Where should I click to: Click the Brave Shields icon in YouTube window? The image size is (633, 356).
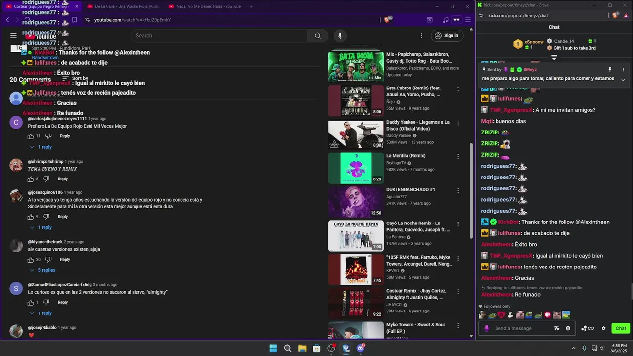point(388,20)
